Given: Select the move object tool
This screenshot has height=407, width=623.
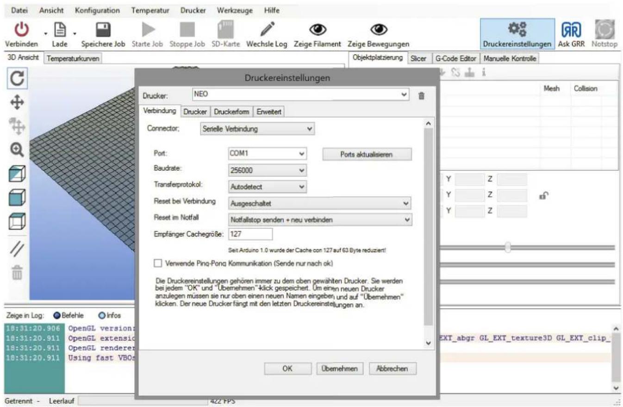Looking at the screenshot, I should 17,125.
